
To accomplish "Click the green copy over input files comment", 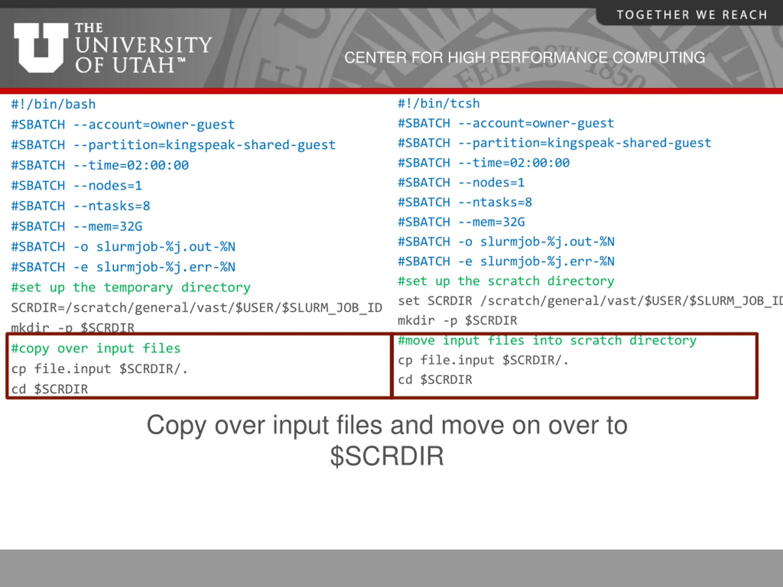I will [95, 349].
